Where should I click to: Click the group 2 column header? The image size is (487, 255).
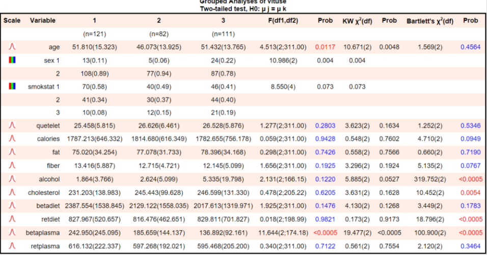tap(158, 21)
